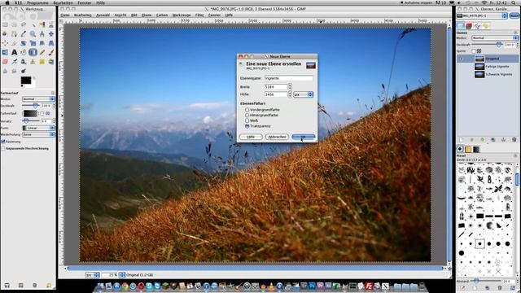The width and height of the screenshot is (521, 293).
Task: Select the Shear tool
Action: 42,43
